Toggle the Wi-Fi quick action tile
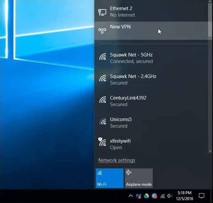 pos(109,178)
